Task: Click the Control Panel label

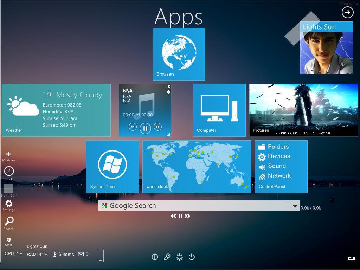Action: pos(272,187)
